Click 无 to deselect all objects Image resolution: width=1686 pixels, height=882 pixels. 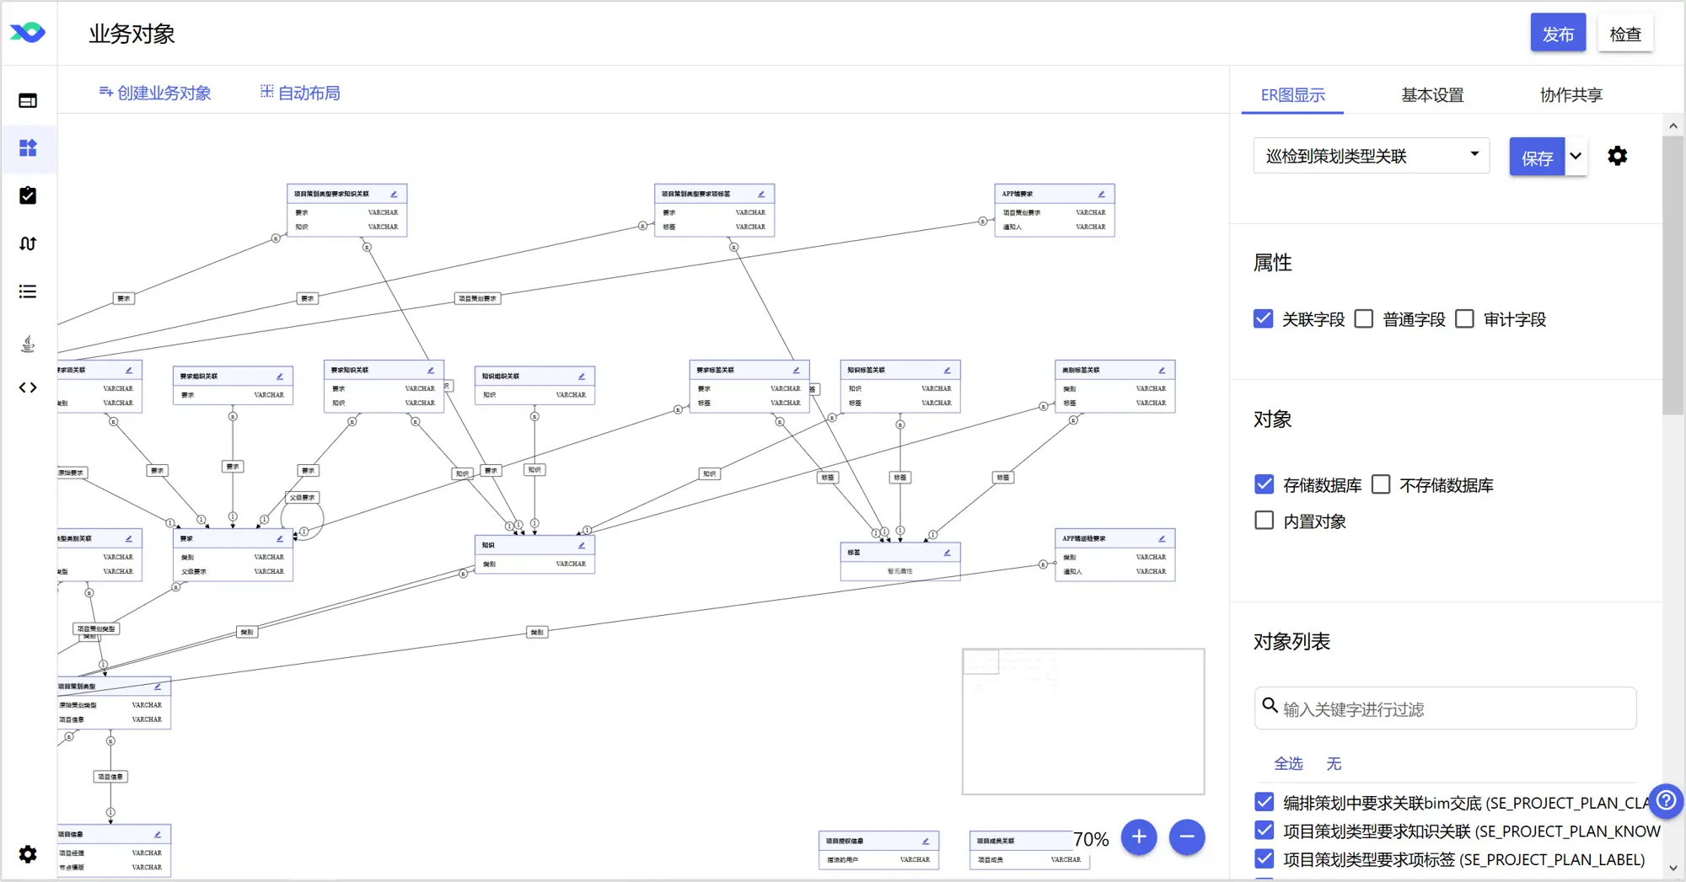1334,763
